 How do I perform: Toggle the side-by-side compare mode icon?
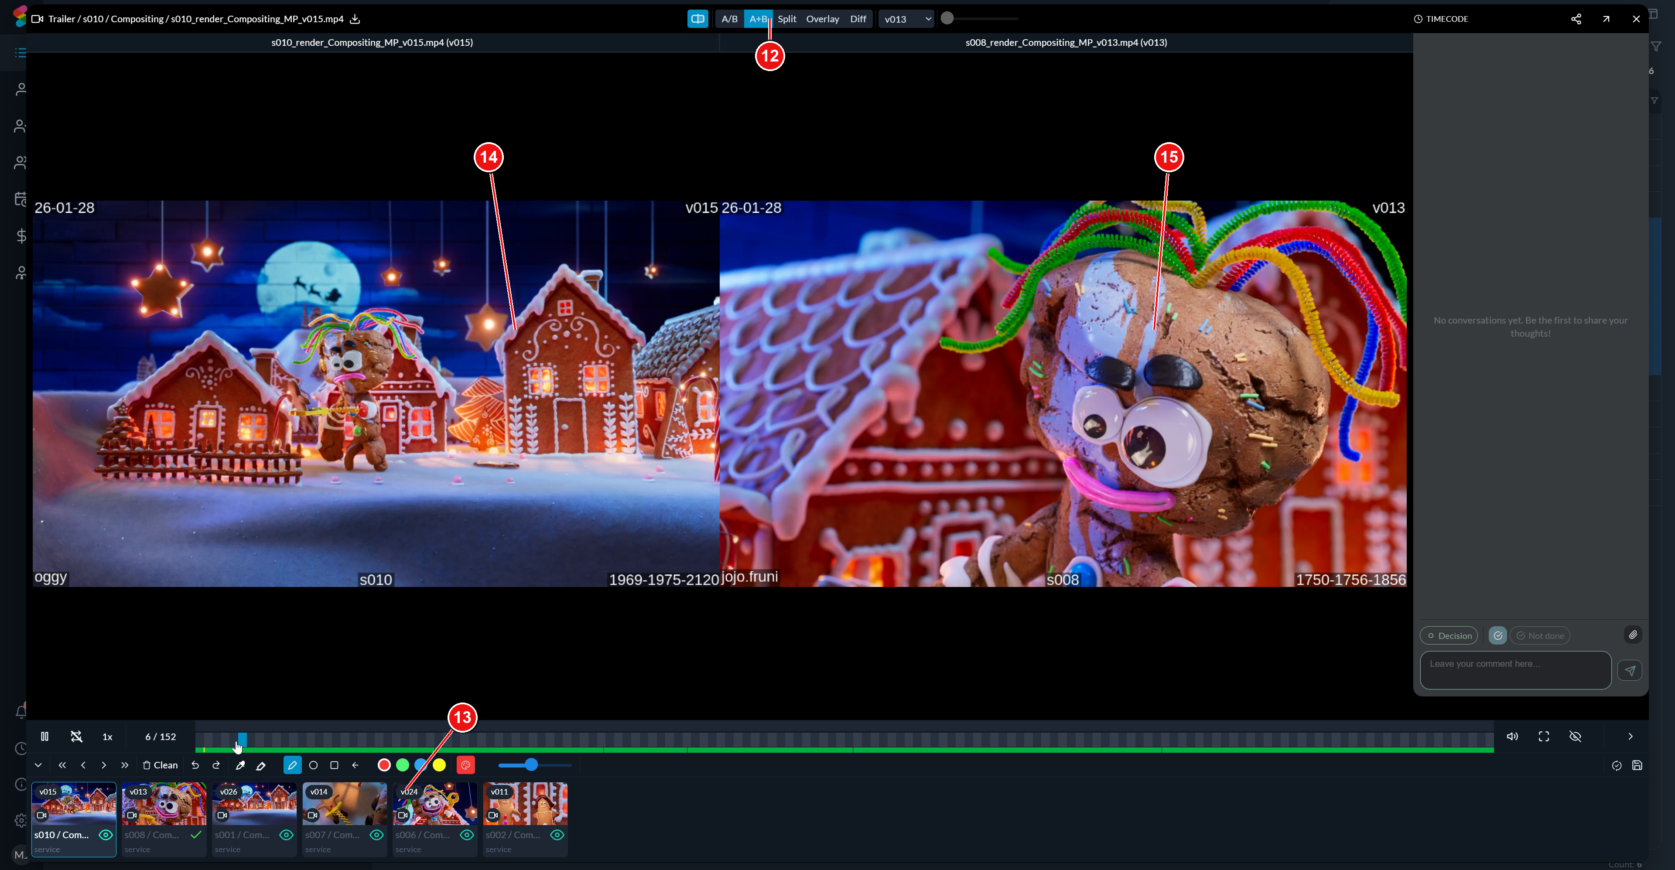tap(698, 19)
